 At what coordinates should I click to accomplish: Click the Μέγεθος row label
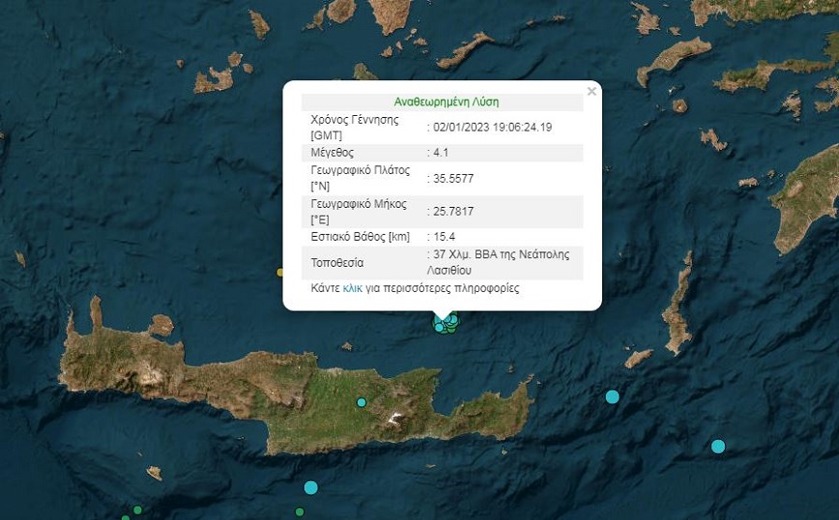332,153
